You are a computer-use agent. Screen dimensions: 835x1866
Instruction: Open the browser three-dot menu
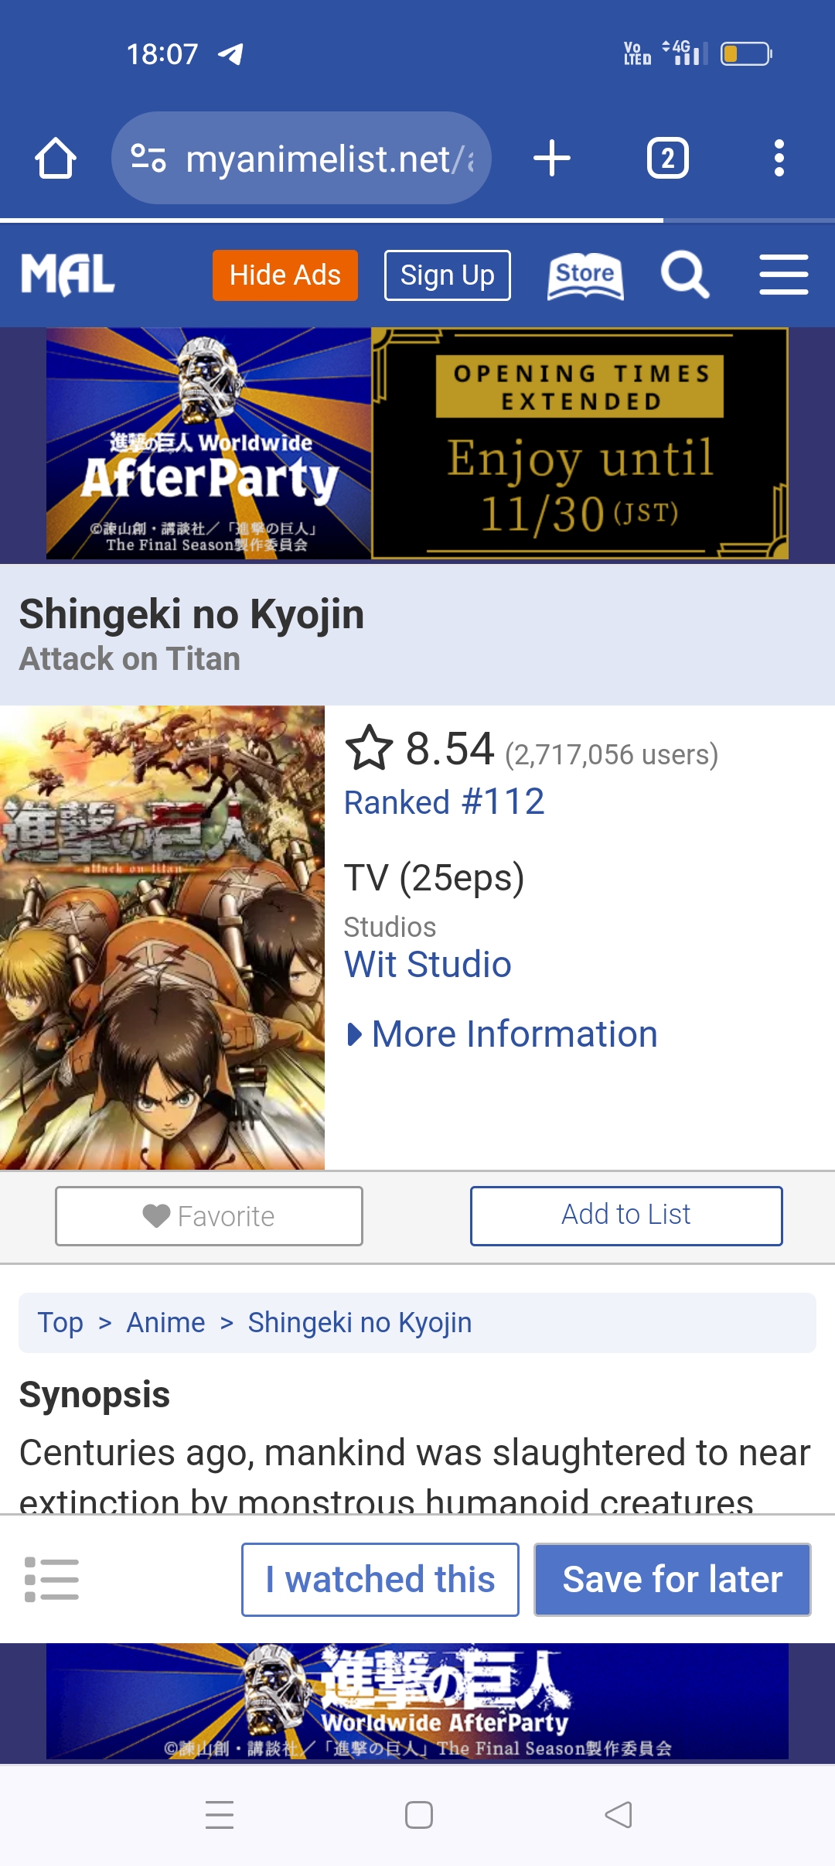tap(779, 159)
